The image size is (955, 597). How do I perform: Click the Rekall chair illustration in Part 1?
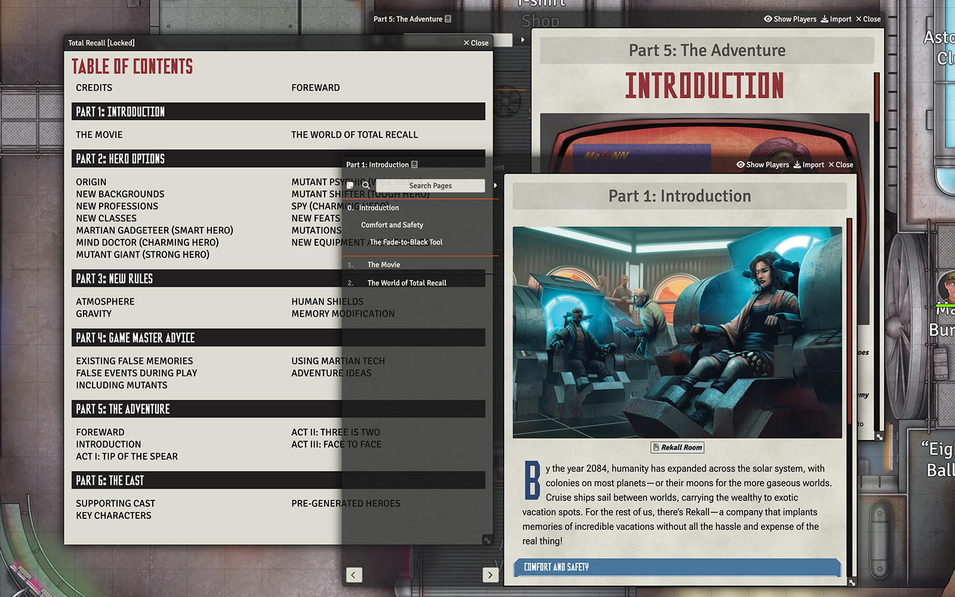point(677,333)
